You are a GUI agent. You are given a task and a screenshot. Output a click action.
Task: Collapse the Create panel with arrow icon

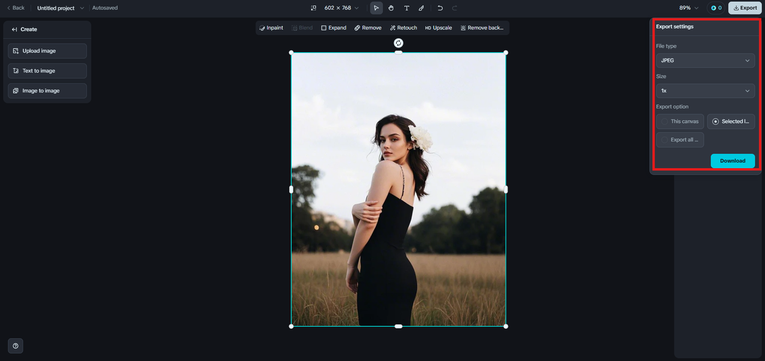(14, 29)
